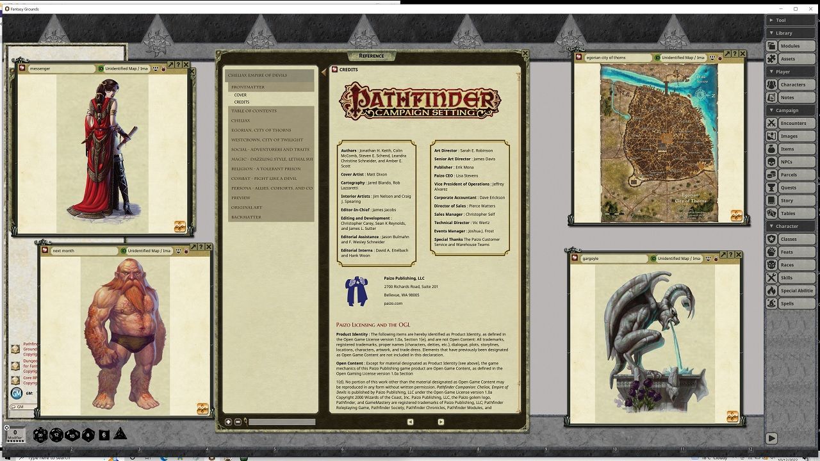This screenshot has width=820, height=461.
Task: Toggle ID status on gargoyle image
Action: 653,259
